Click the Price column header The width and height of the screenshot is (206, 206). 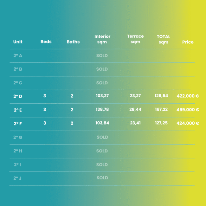(188, 42)
